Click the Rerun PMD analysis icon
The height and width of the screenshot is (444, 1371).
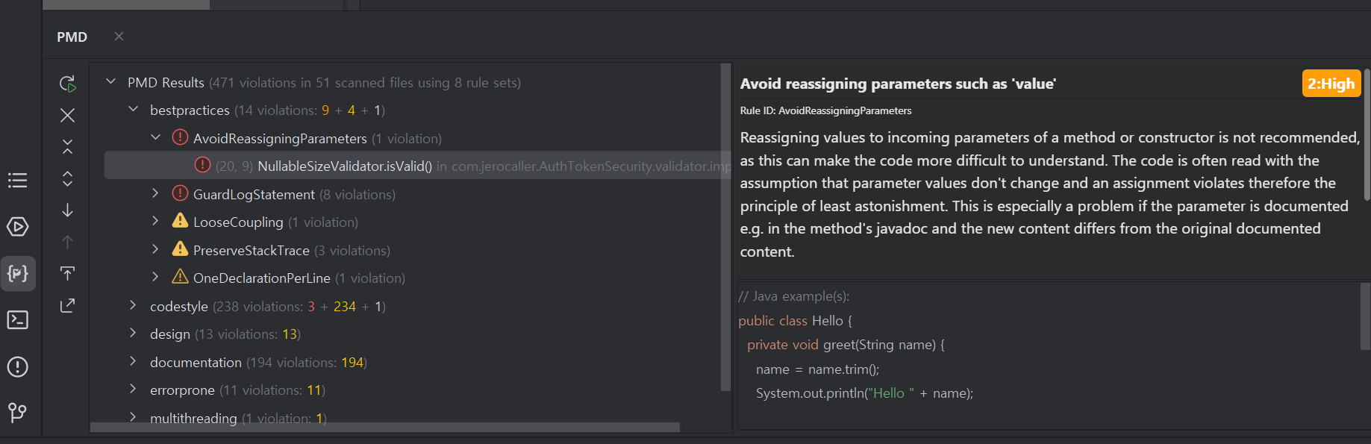(x=67, y=84)
